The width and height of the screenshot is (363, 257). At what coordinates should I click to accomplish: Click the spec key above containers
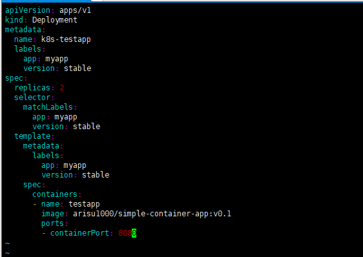click(x=32, y=185)
